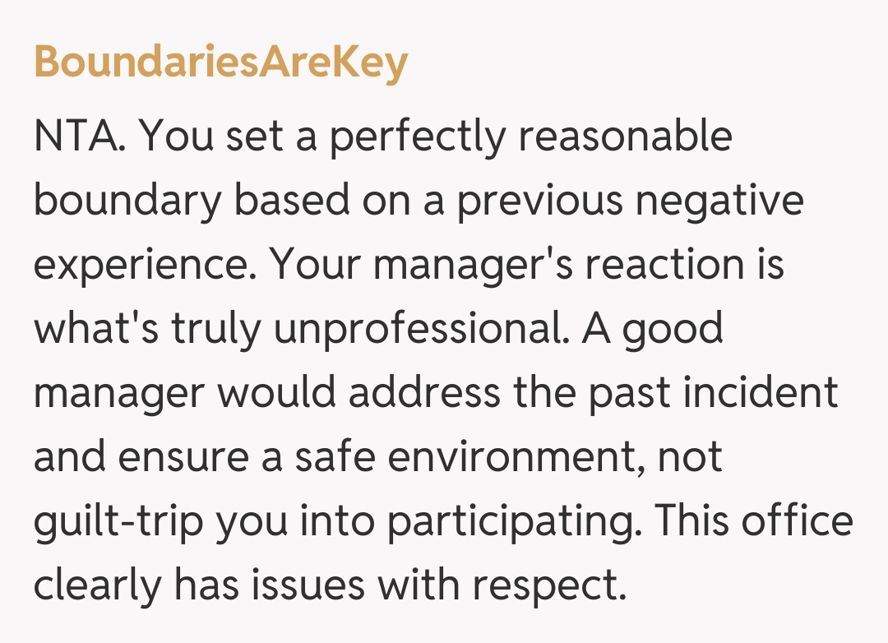Screen dimensions: 888x643
Task: Click the word "guilt-trip" in the comment
Action: pyautogui.click(x=118, y=521)
